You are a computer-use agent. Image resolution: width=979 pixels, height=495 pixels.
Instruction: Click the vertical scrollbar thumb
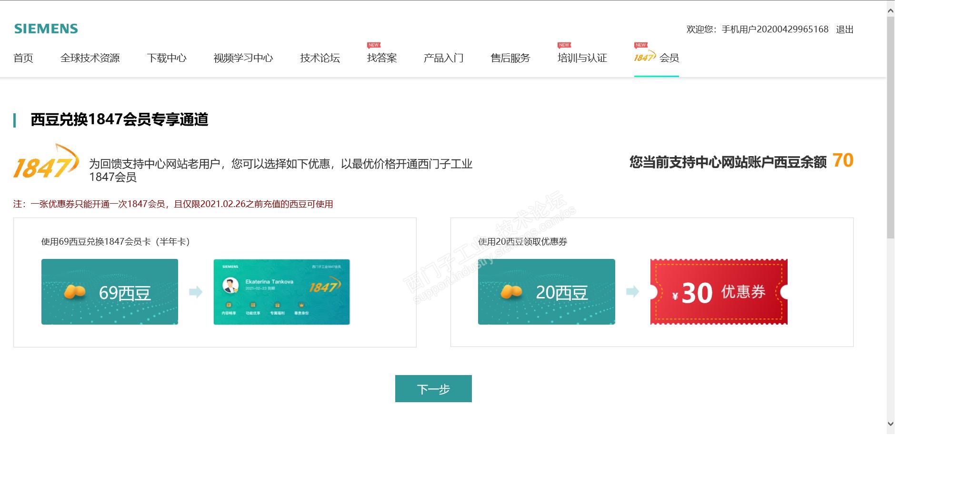click(890, 127)
